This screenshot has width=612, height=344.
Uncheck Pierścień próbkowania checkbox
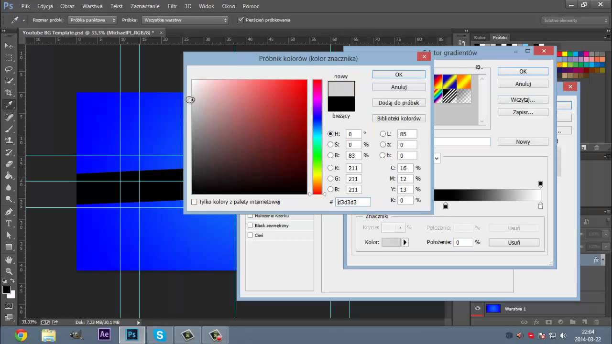(x=241, y=20)
